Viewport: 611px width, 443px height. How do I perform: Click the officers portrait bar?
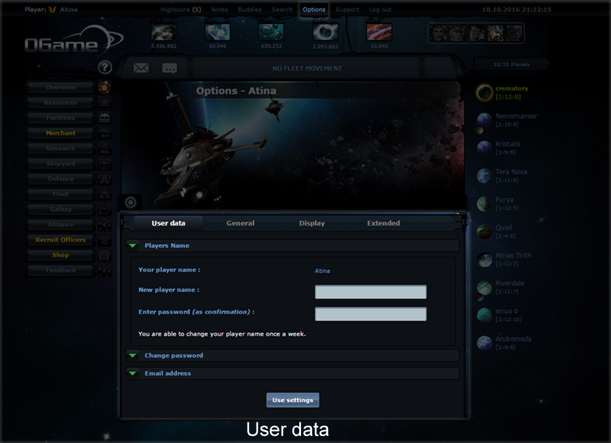(x=476, y=33)
